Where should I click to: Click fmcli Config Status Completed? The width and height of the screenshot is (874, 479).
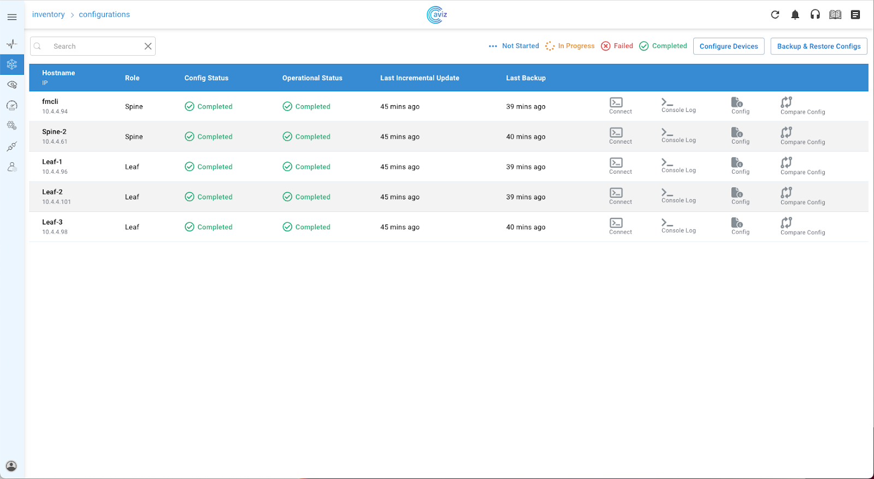click(209, 107)
